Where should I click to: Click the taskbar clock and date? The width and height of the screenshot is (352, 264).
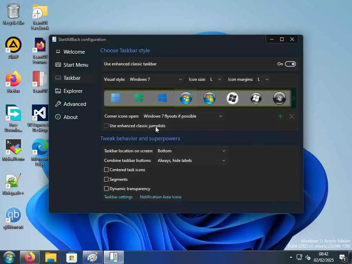(x=323, y=257)
